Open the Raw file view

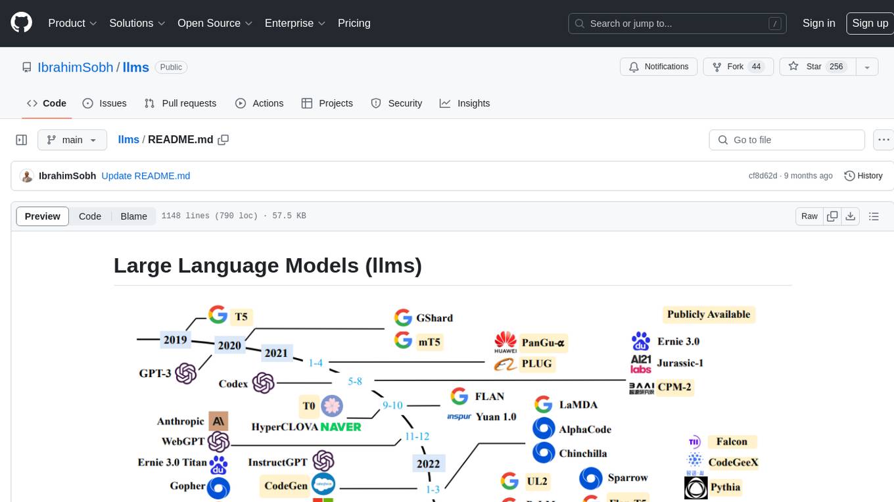pos(809,216)
